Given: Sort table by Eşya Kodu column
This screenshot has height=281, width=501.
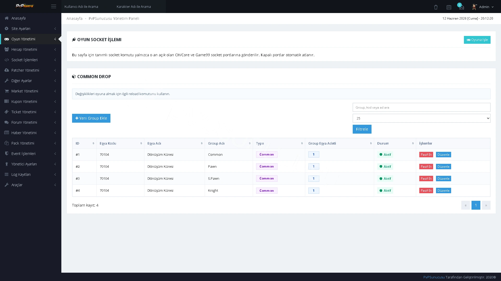Looking at the screenshot, I should pos(120,143).
